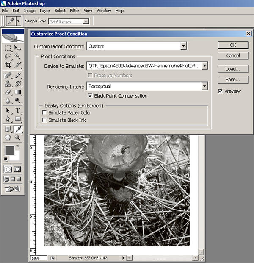254x263 pixels.
Task: Select the Move tool
Action: point(18,48)
